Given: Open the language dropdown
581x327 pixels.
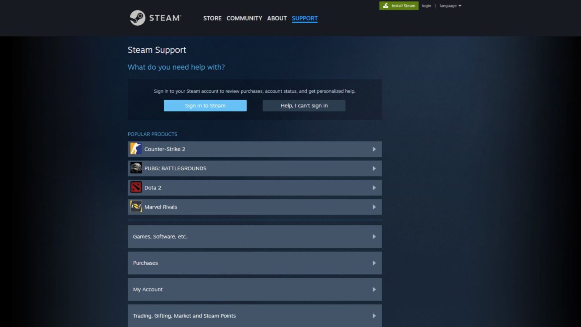Looking at the screenshot, I should click(x=450, y=6).
